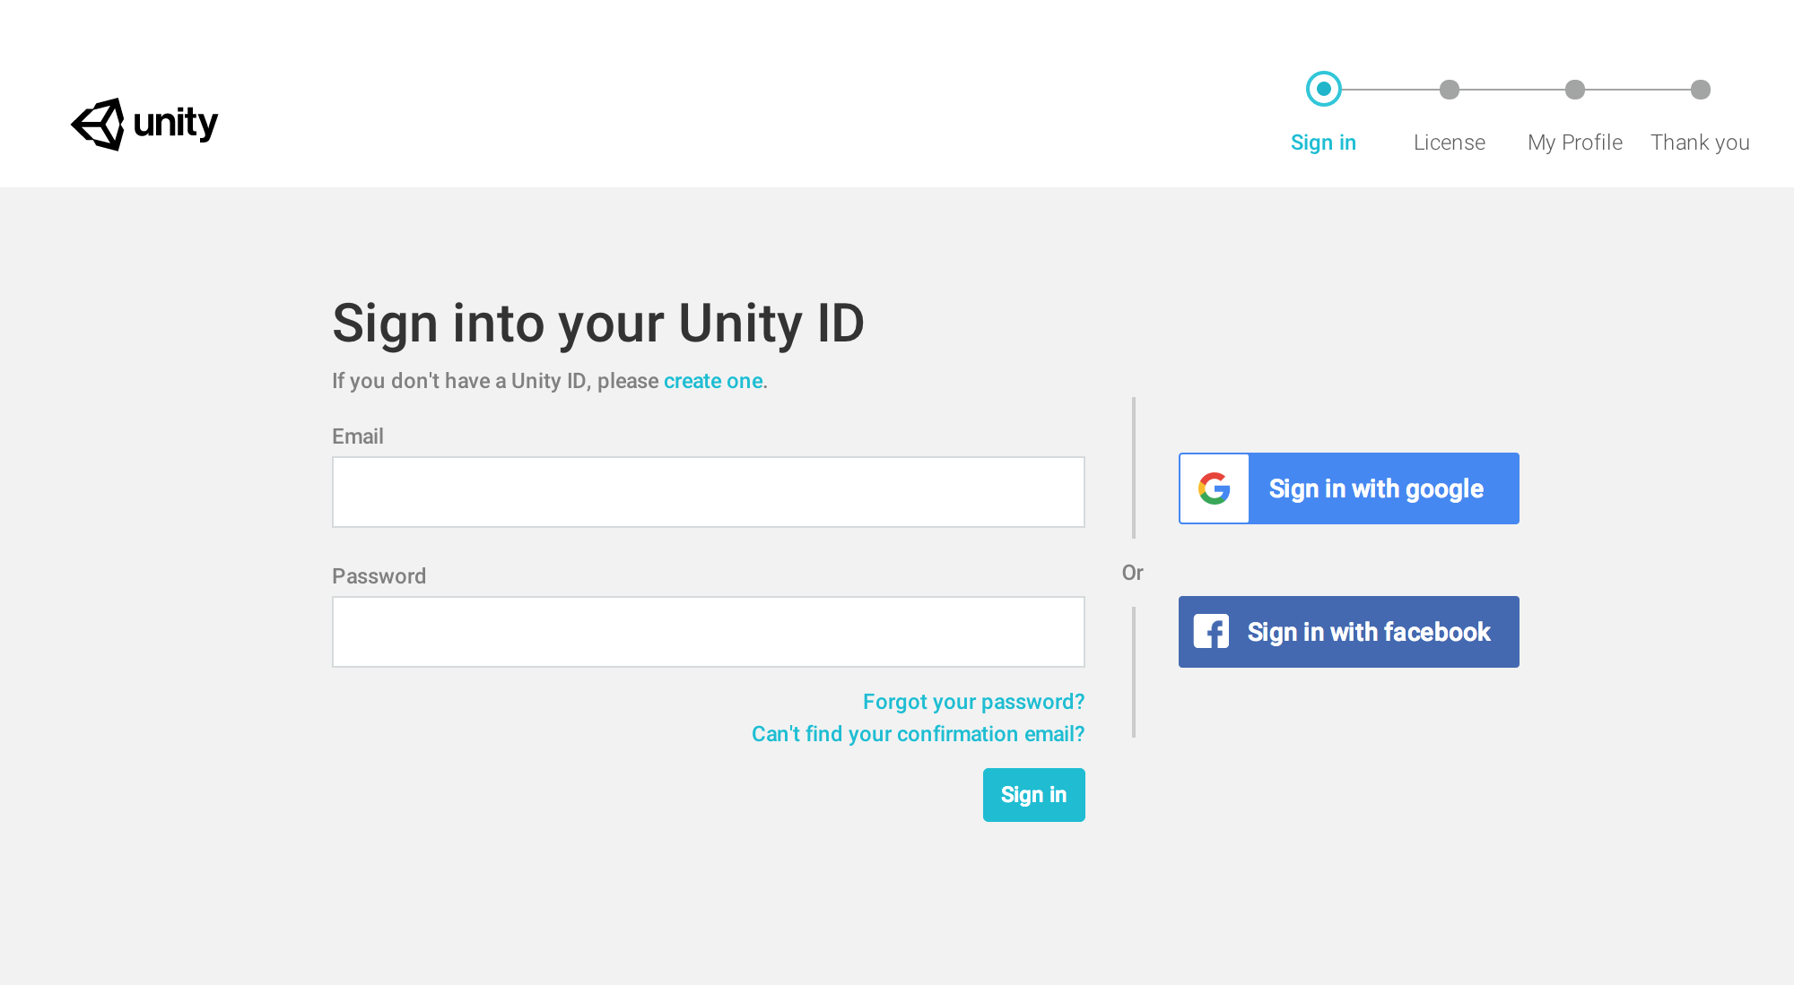Go to My Profile step
Viewport: 1794px width, 985px height.
(x=1574, y=142)
